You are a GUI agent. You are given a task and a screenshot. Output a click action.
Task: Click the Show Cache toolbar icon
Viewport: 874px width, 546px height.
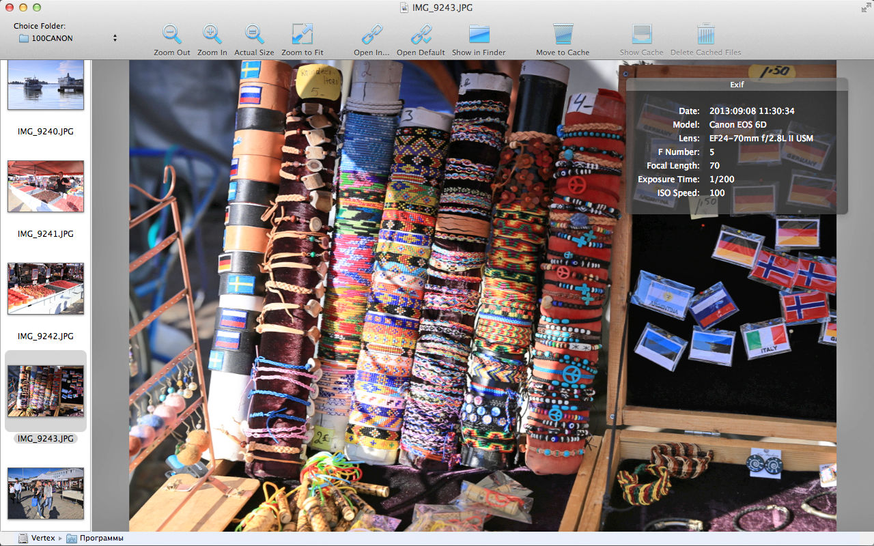(x=641, y=34)
